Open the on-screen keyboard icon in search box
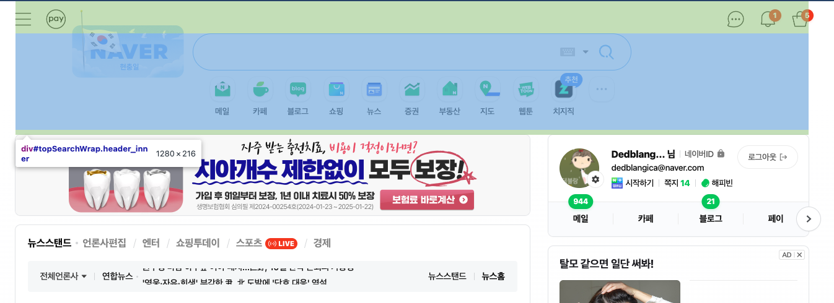Screen dimensions: 834x303 click(568, 52)
